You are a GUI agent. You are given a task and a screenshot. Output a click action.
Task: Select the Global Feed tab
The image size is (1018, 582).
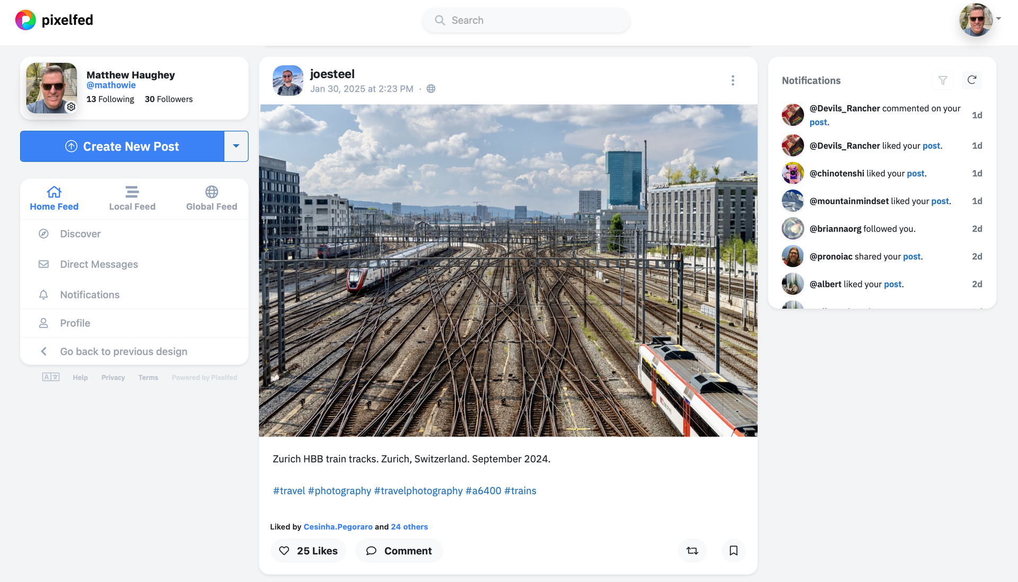212,198
